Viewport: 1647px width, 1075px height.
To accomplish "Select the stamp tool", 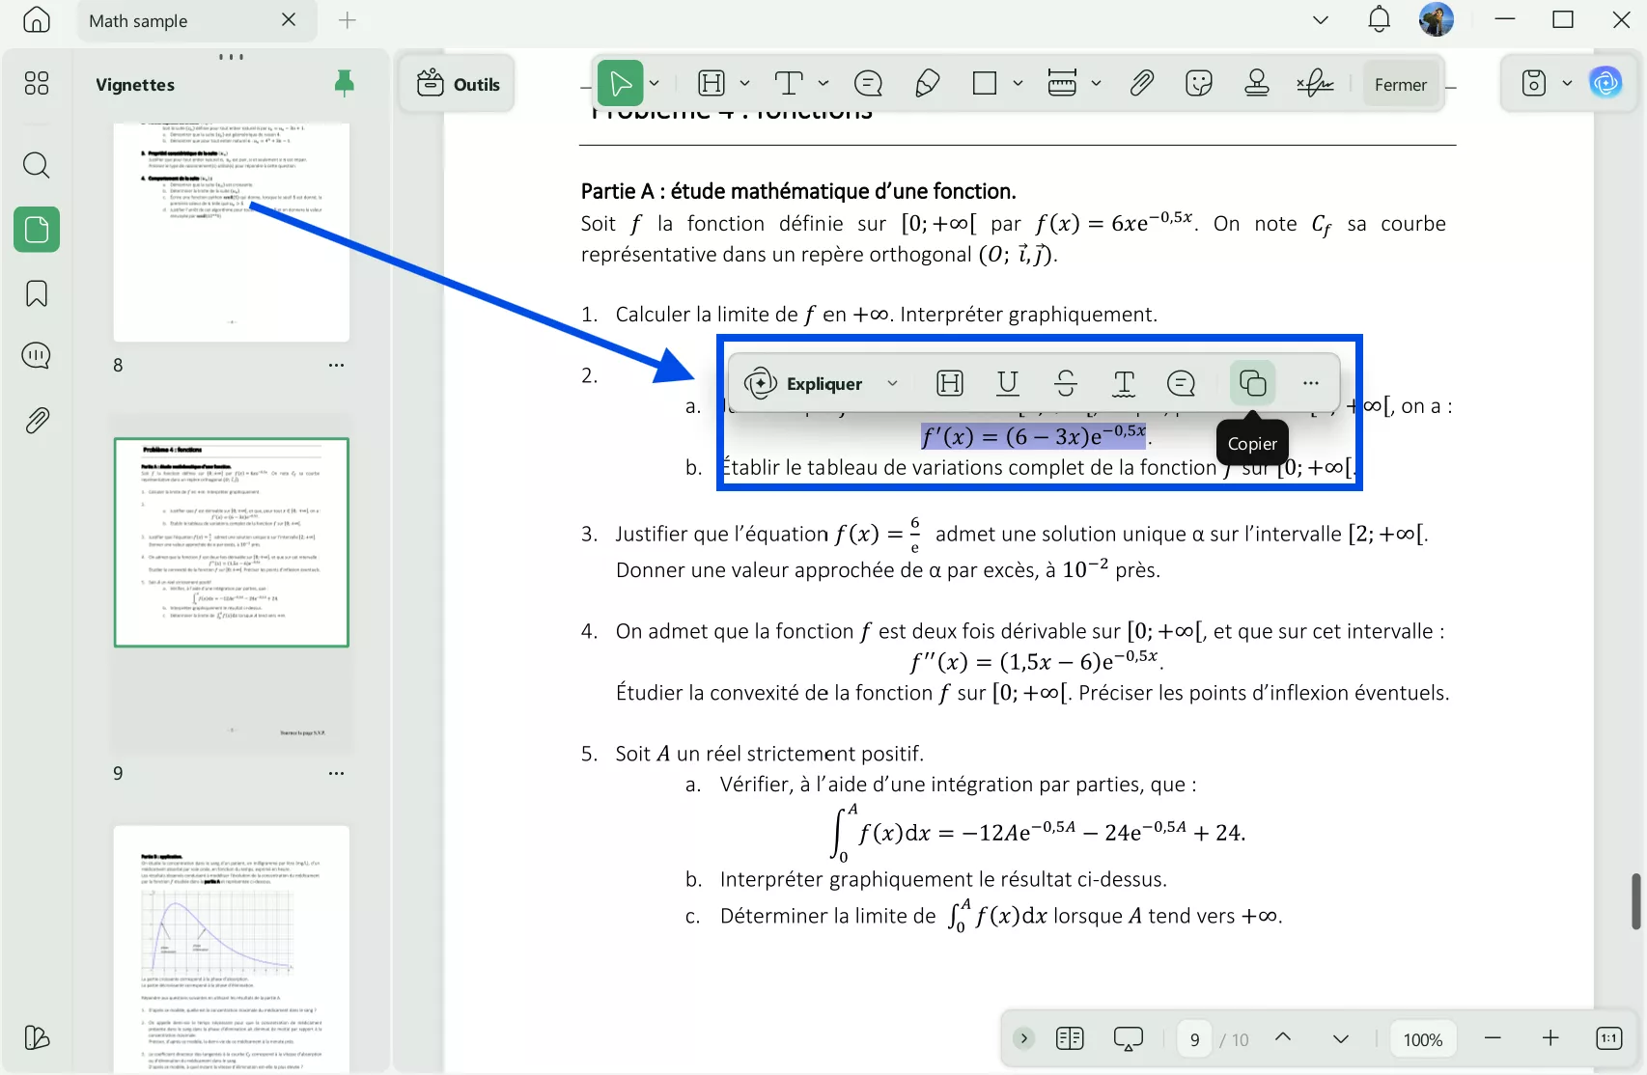I will click(x=1257, y=84).
